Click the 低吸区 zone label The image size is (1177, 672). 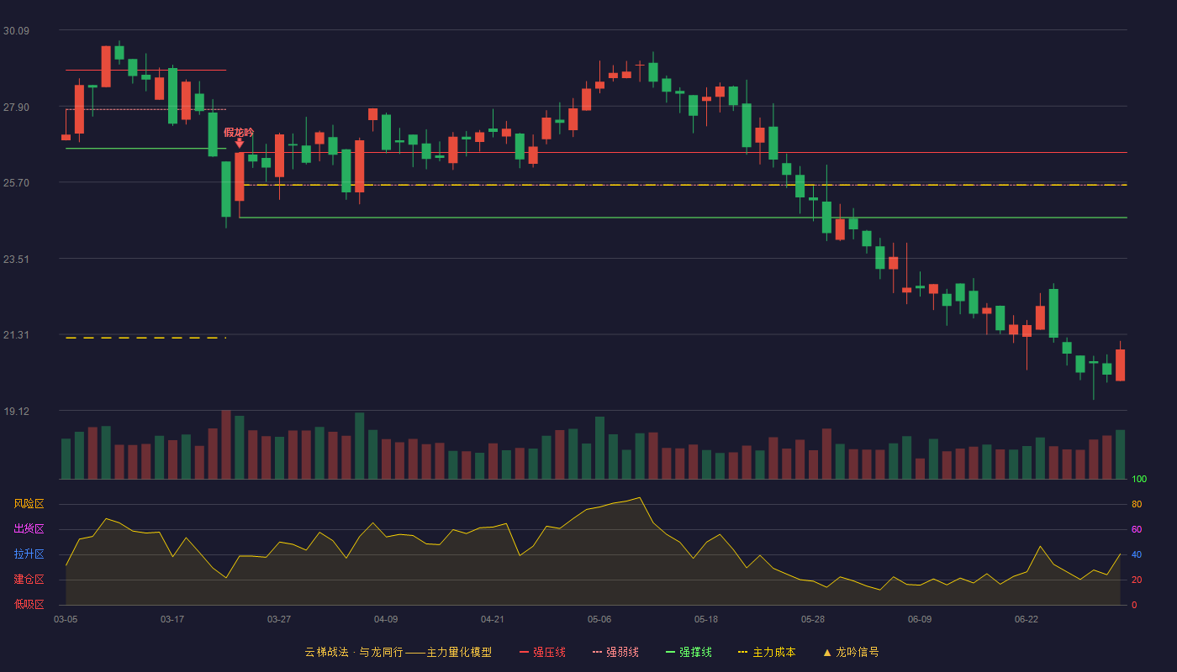29,605
